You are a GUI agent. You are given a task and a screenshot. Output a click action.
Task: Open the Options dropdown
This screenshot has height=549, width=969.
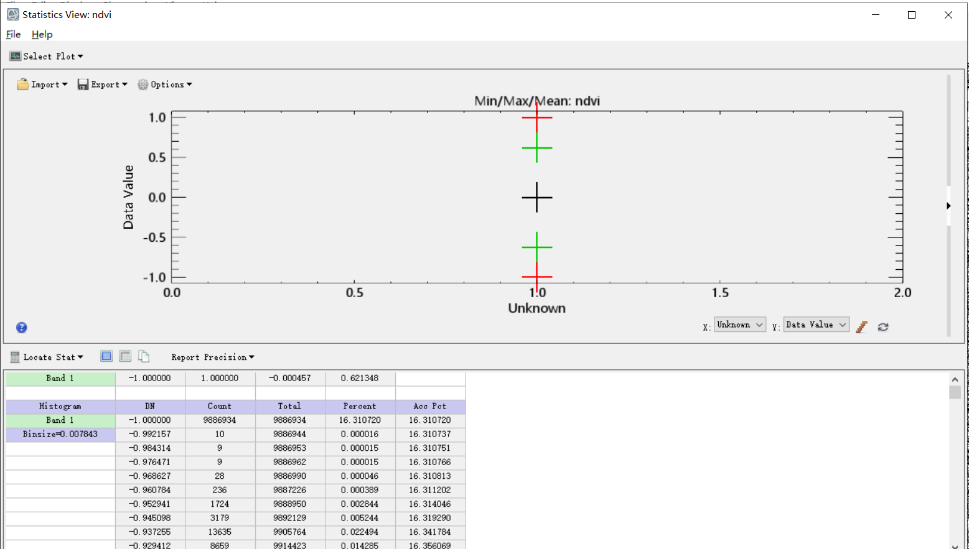165,85
